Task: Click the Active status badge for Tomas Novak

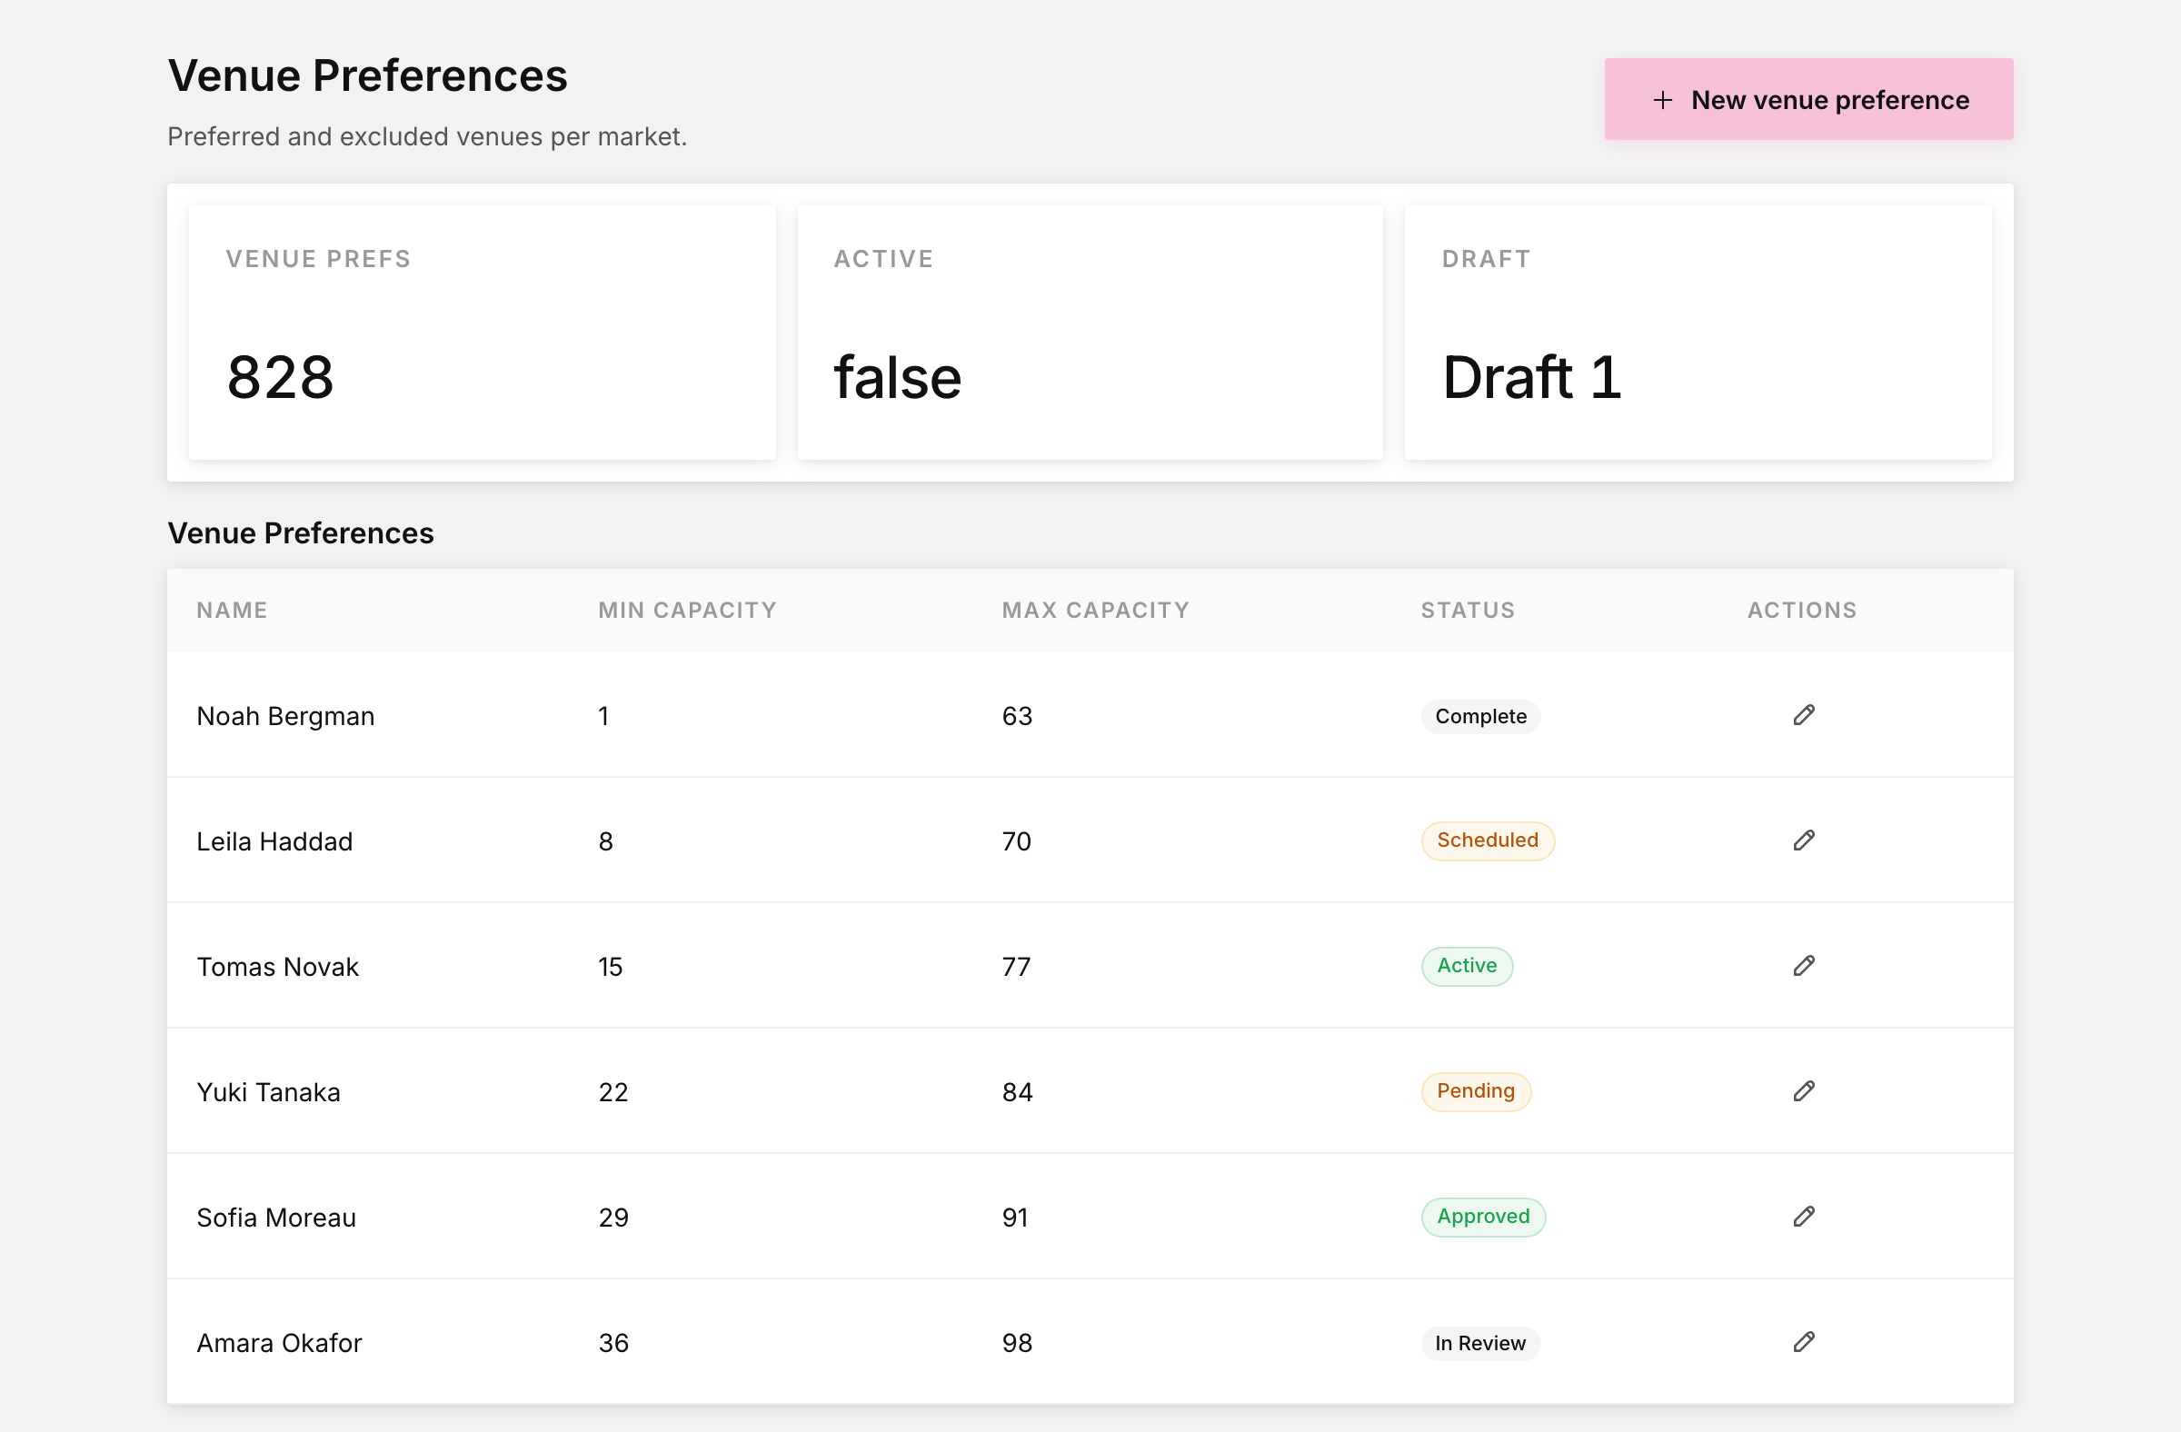Action: click(x=1466, y=967)
